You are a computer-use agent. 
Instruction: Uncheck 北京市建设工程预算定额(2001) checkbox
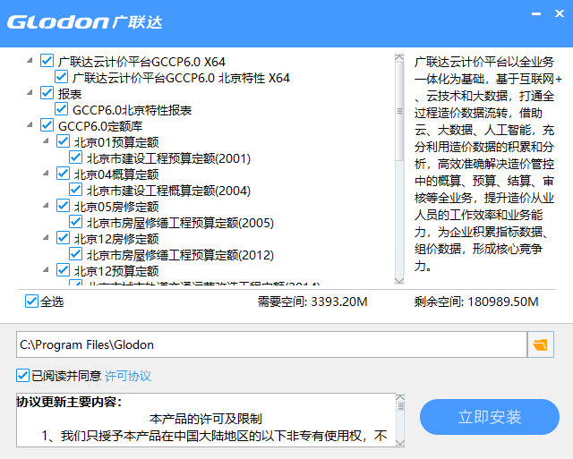pos(76,158)
